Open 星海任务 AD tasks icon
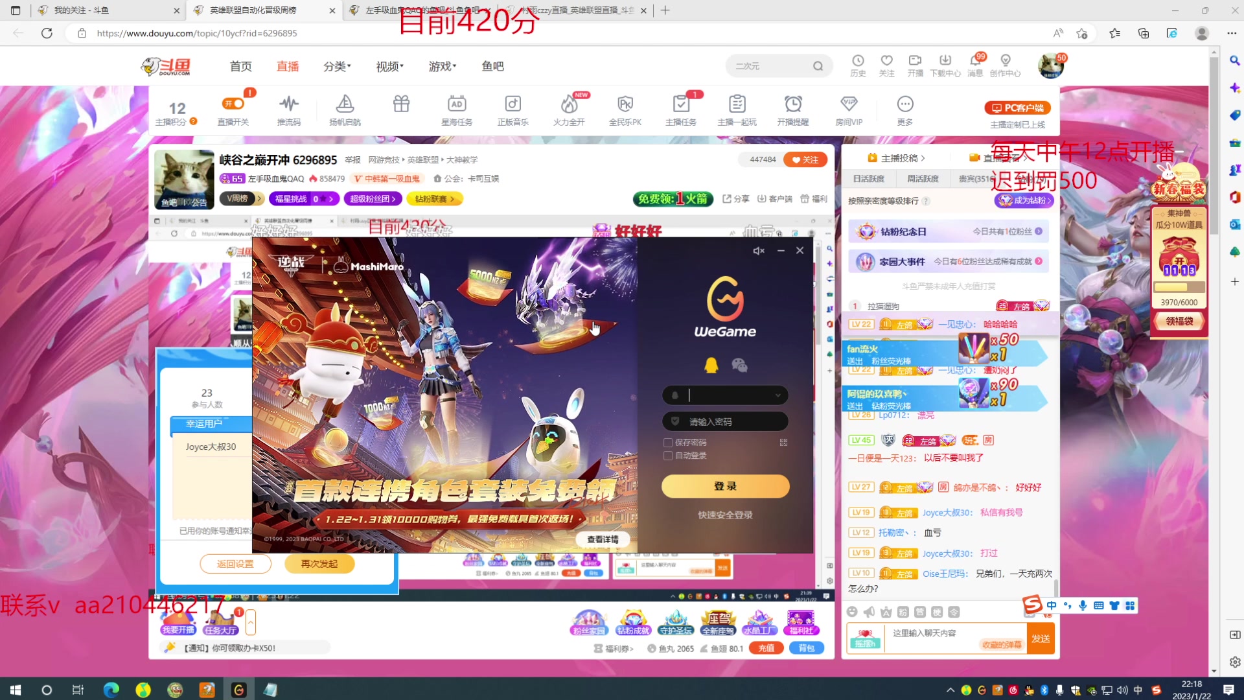 tap(457, 104)
